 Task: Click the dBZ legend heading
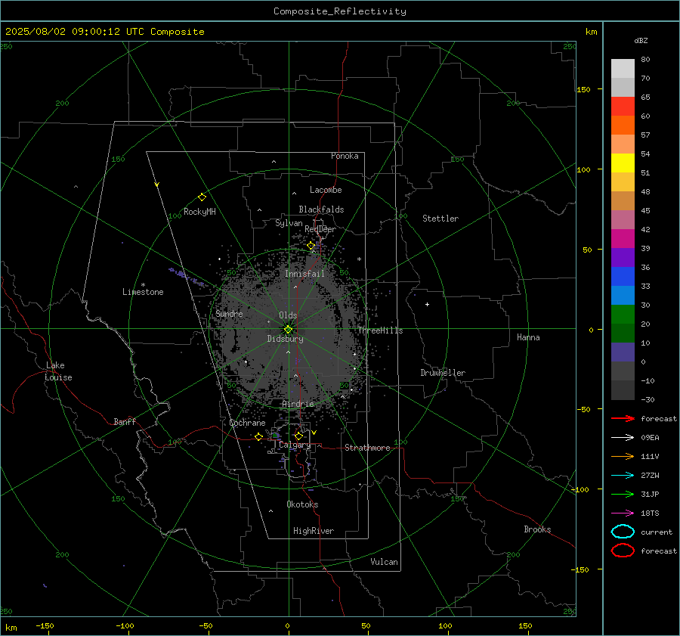click(x=641, y=40)
